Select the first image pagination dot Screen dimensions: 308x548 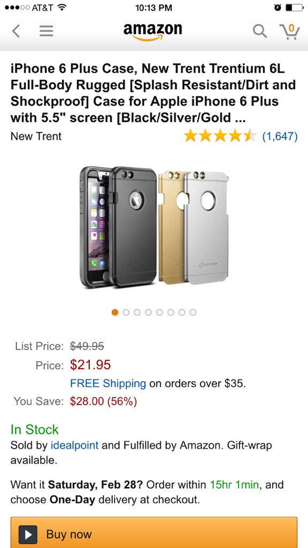coord(115,312)
